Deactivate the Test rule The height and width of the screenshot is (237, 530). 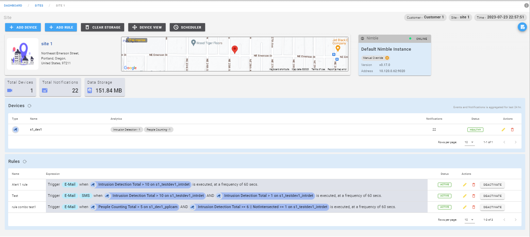[x=492, y=196]
